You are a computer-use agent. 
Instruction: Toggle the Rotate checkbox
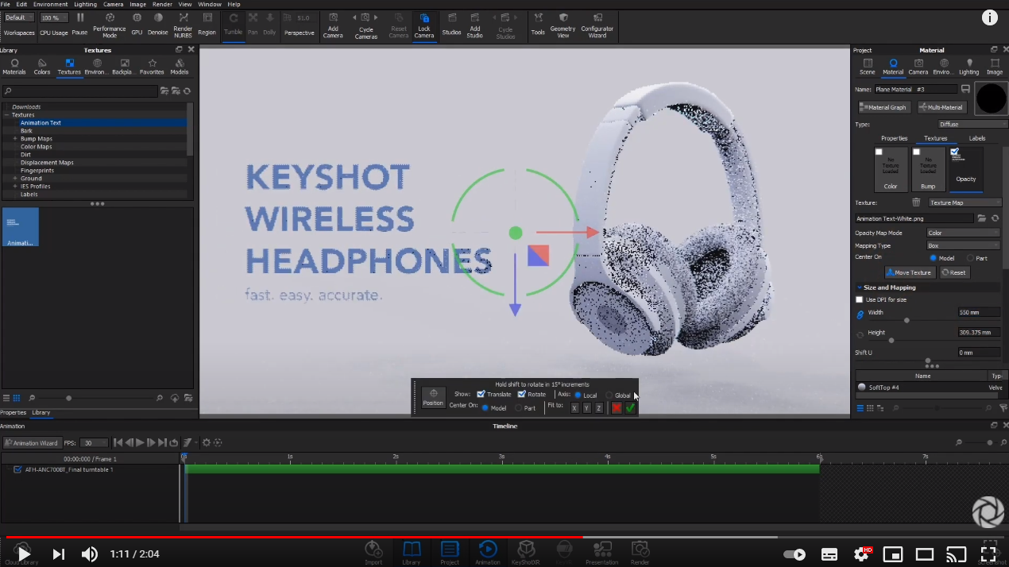point(521,394)
